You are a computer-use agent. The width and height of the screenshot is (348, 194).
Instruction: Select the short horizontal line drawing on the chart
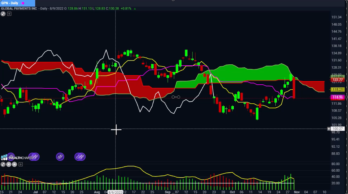(x=176, y=97)
